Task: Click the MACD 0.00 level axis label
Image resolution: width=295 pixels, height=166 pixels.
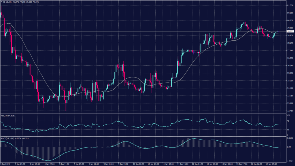Action: coord(289,147)
